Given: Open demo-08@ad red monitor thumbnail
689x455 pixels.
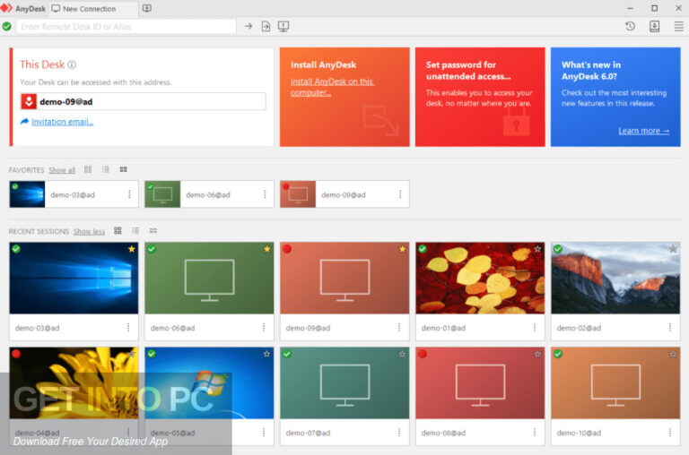Looking at the screenshot, I should click(x=480, y=382).
